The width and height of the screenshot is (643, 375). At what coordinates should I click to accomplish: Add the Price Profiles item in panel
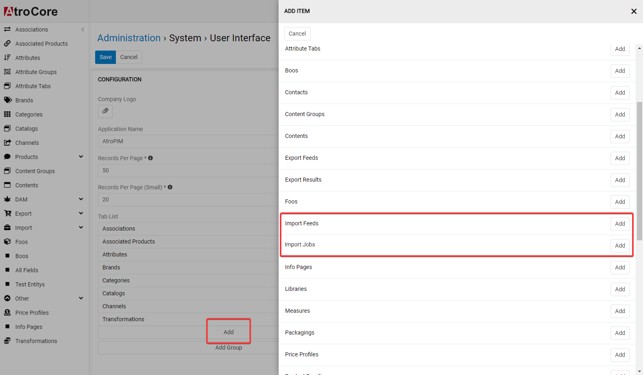pos(620,355)
